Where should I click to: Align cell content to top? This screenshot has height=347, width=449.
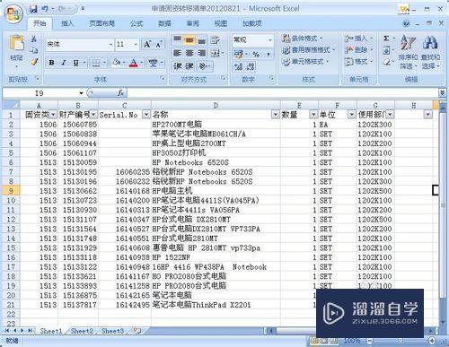[x=177, y=39]
